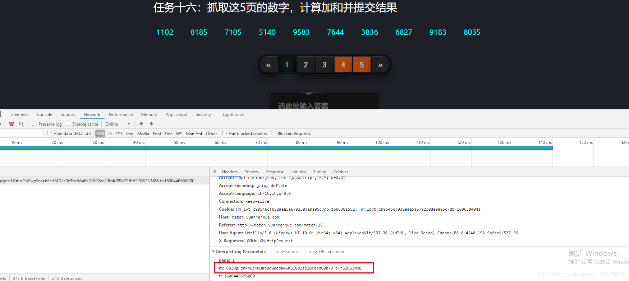Select the Headers request tab

click(230, 172)
